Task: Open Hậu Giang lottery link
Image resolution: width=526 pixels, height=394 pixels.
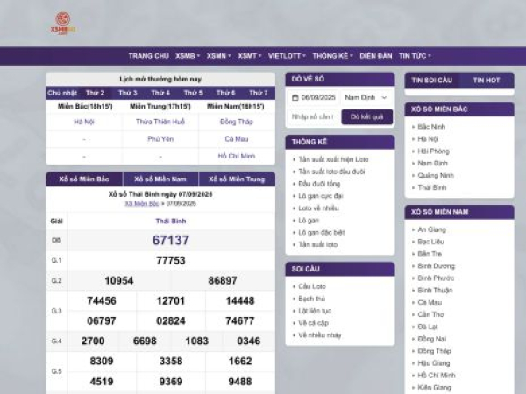Action: click(x=434, y=363)
